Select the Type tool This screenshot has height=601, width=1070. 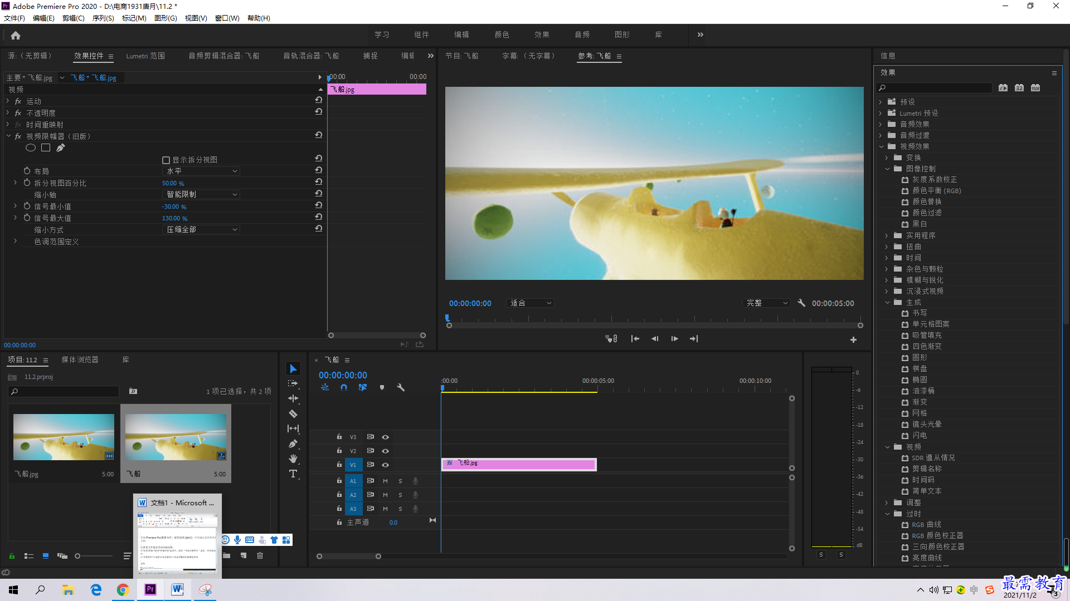[293, 474]
